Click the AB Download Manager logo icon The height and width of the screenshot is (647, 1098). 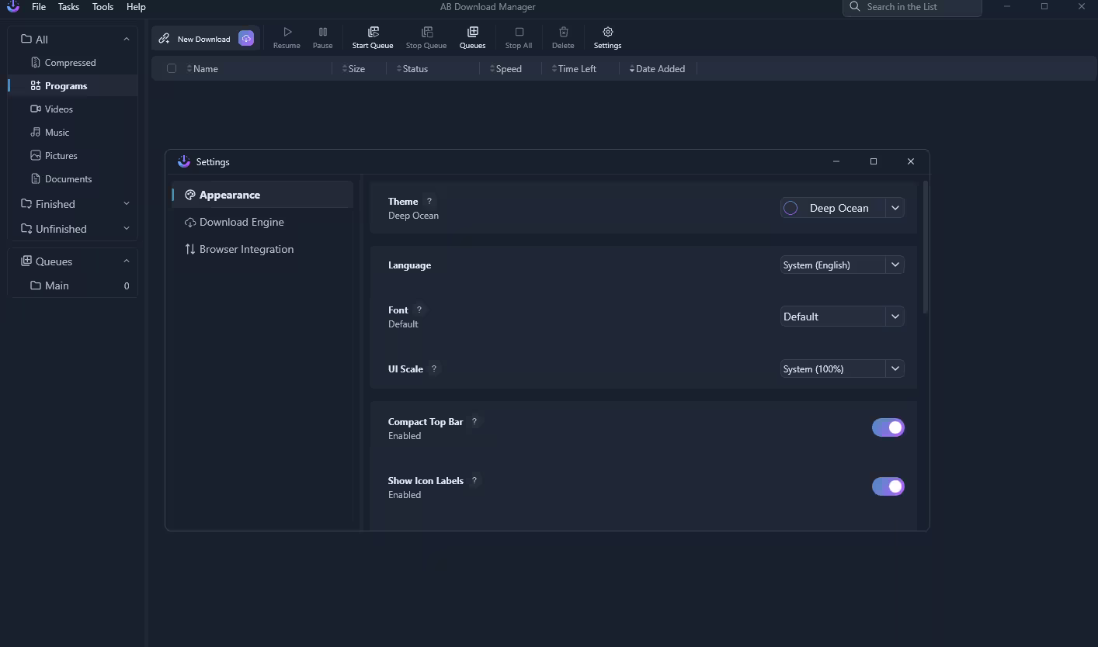click(12, 6)
